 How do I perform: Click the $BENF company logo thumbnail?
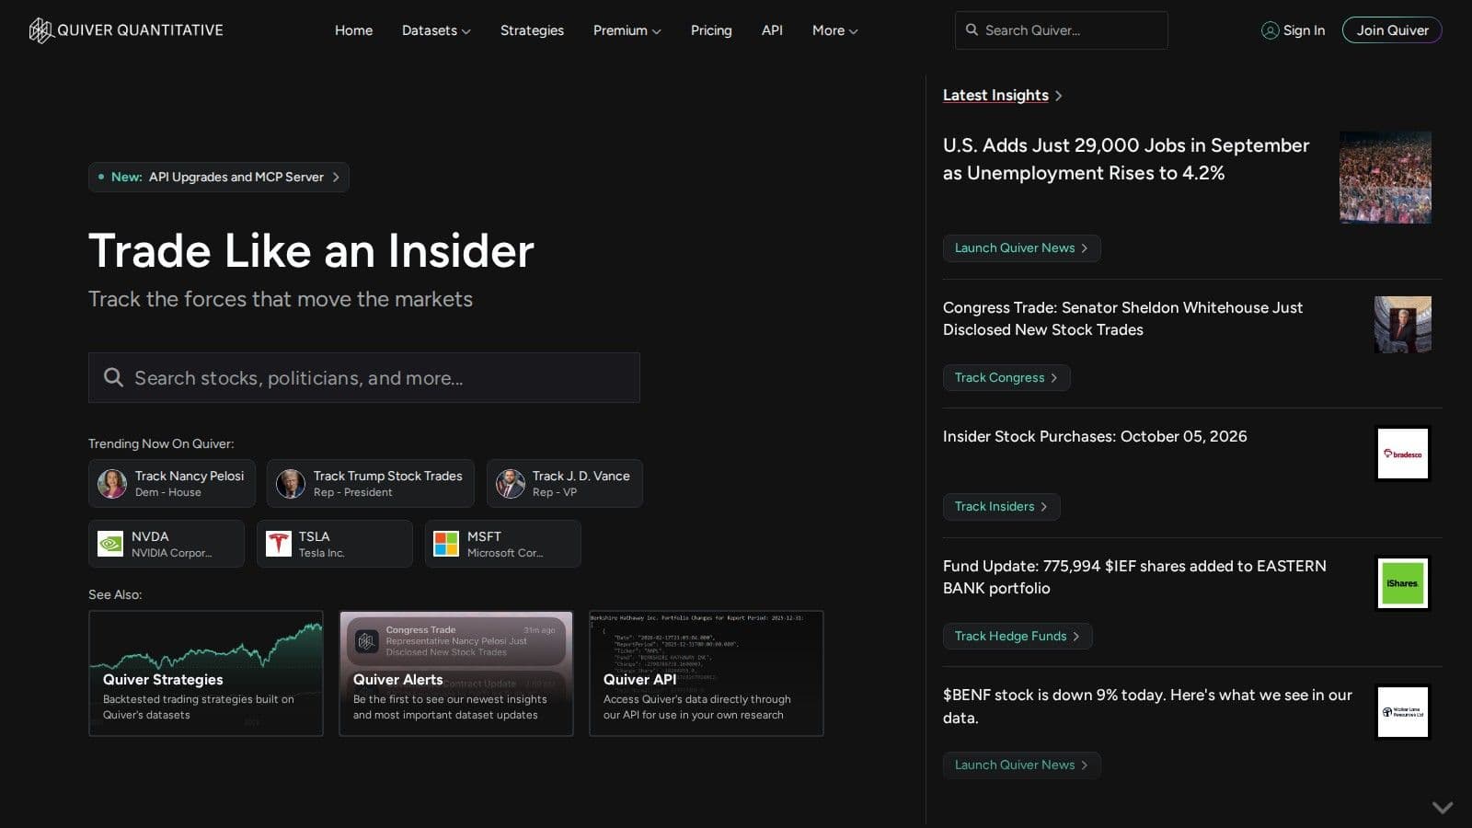1402,712
